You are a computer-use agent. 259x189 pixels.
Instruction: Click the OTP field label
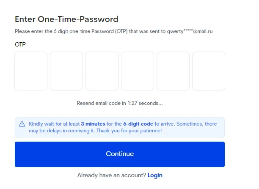pos(21,44)
